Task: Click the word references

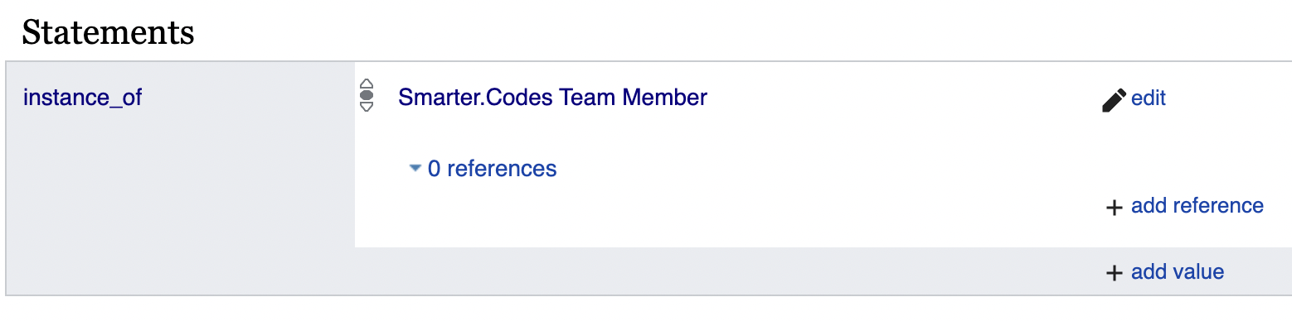Action: tap(502, 169)
